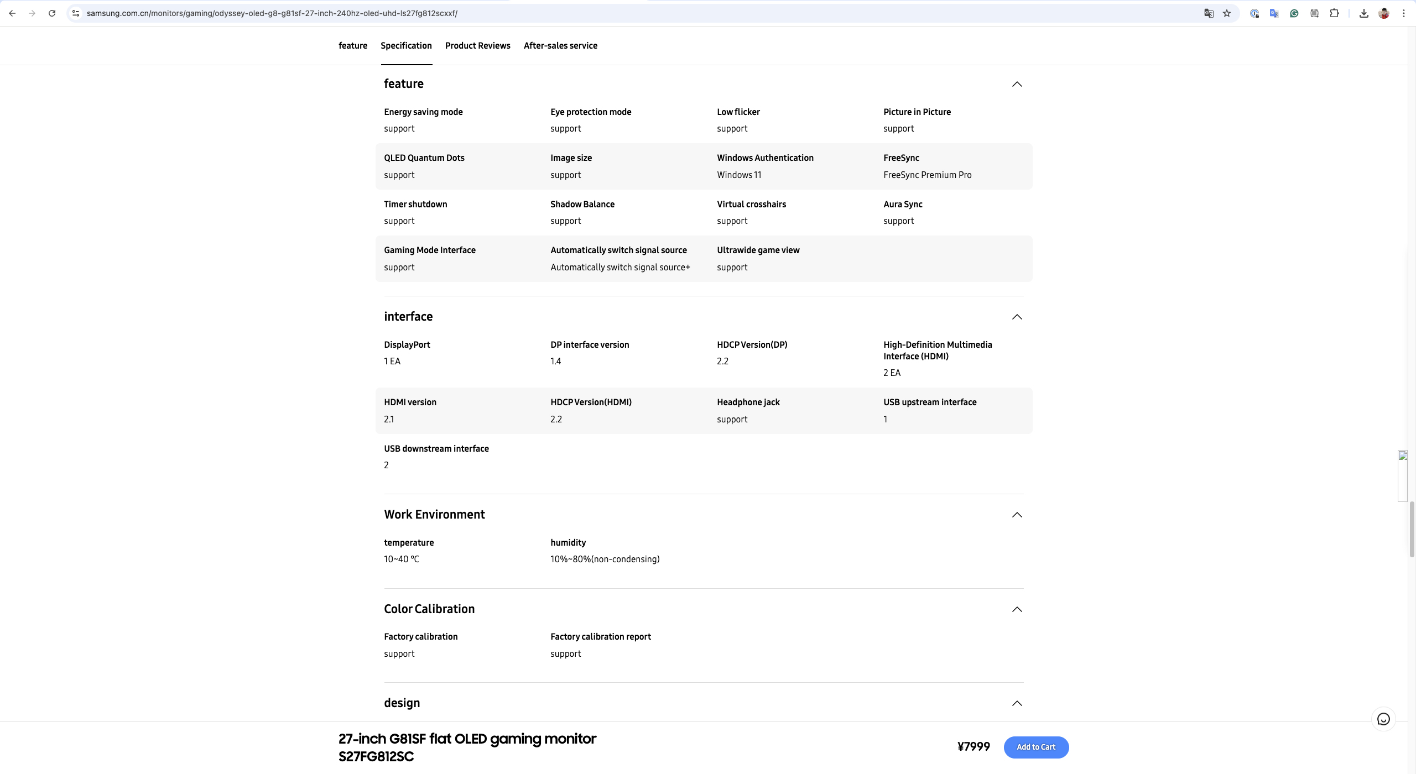Open the live chat support icon

click(1383, 719)
